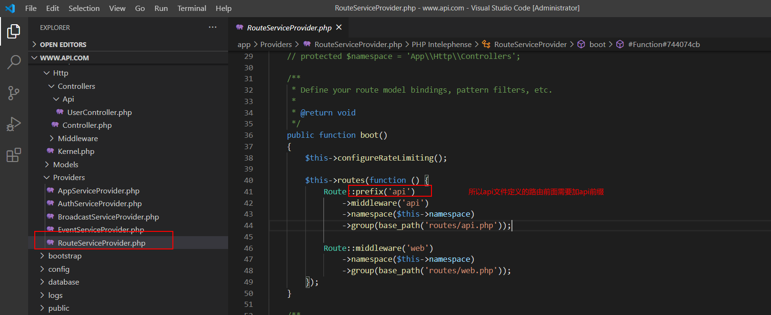771x315 pixels.
Task: Open Controller.php from the file tree
Action: click(x=128, y=125)
